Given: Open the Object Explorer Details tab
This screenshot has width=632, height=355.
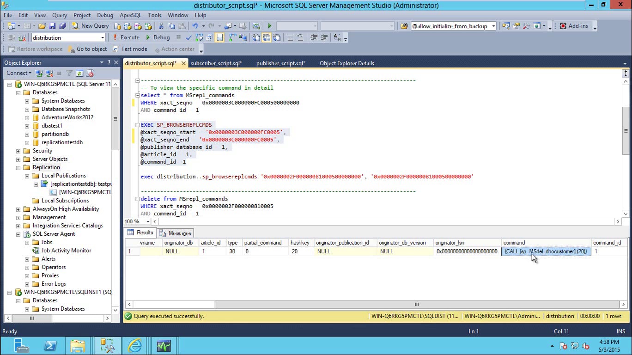Looking at the screenshot, I should pyautogui.click(x=347, y=63).
